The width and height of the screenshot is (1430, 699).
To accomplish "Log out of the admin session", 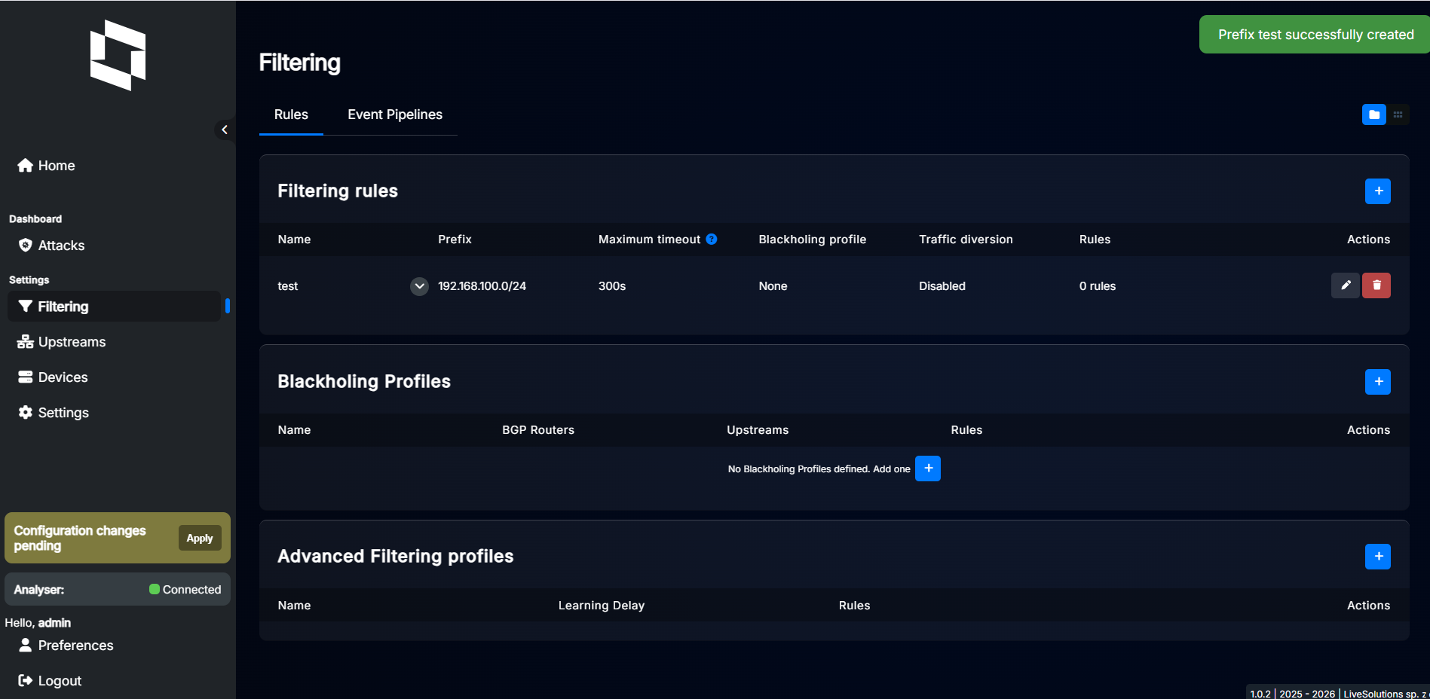I will (59, 680).
